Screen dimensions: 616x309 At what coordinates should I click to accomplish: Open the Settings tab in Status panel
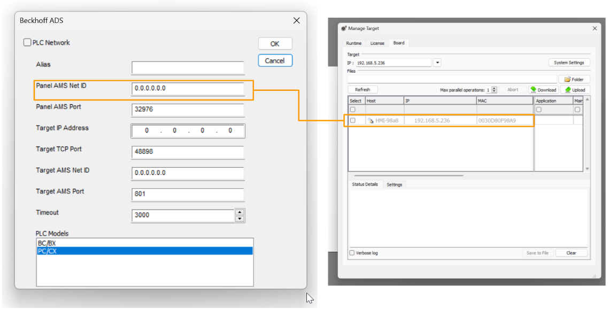click(395, 184)
